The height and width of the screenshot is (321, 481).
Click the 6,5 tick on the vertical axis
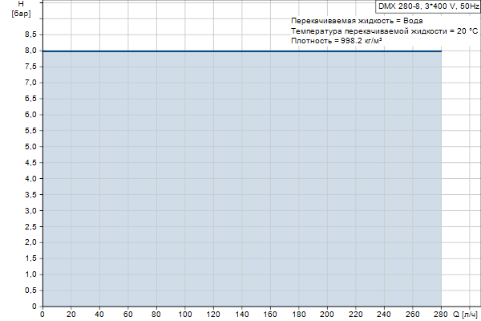[30, 99]
